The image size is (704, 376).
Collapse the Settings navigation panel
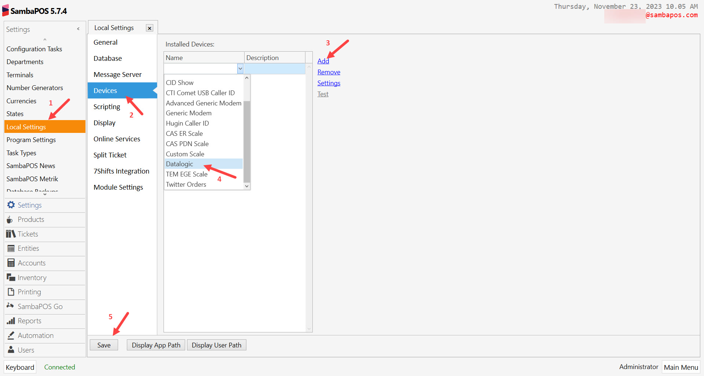(x=78, y=29)
